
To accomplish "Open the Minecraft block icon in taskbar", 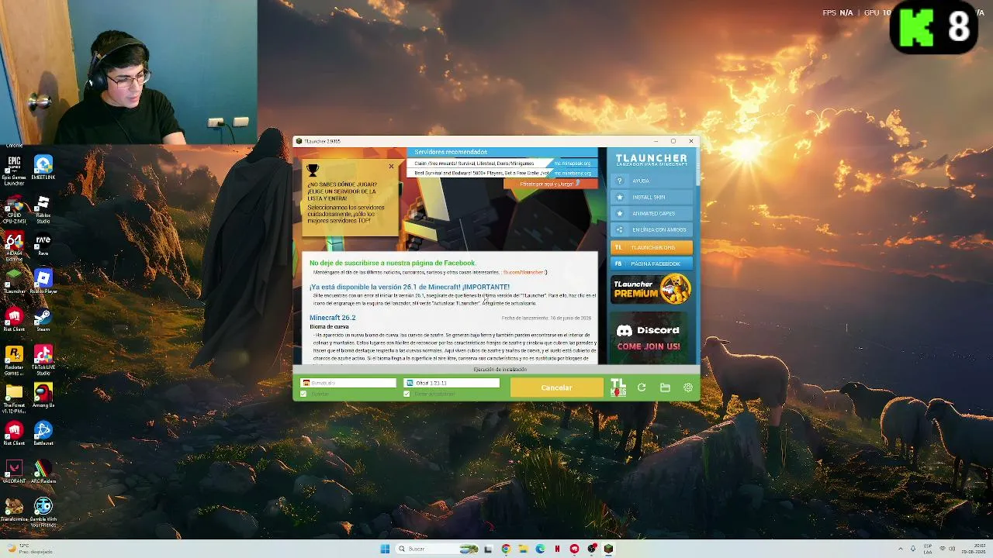I will click(x=608, y=549).
